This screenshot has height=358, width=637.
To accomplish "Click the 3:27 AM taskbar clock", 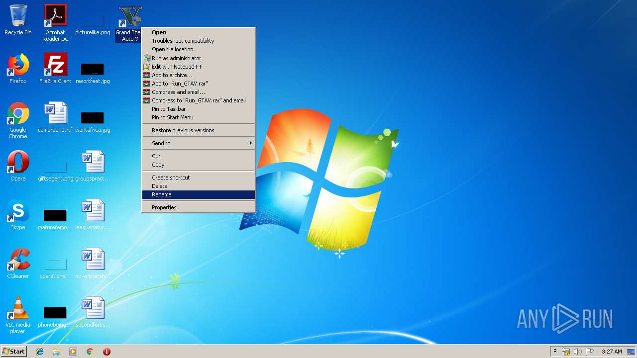I will point(612,352).
